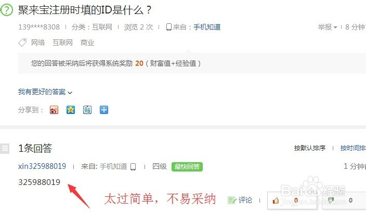Share to Qzone via the star icon
The height and width of the screenshot is (215, 366).
(71, 110)
